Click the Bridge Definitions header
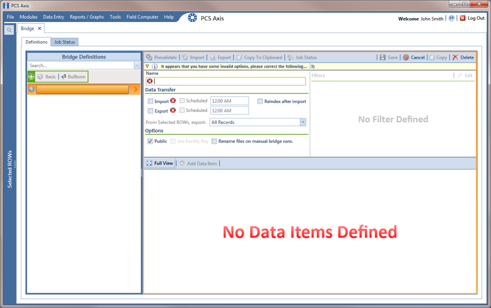 84,57
